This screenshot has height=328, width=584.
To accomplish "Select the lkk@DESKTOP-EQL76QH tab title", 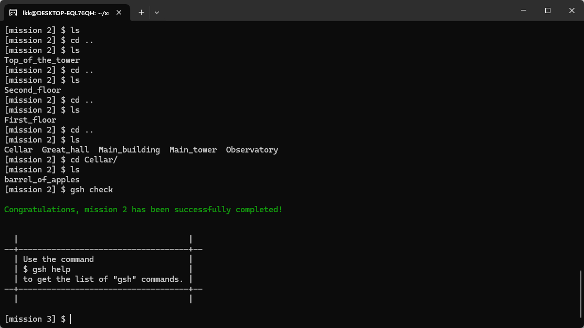I will (65, 13).
